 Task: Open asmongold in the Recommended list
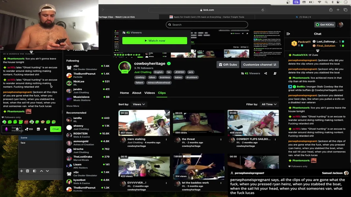coord(88,143)
